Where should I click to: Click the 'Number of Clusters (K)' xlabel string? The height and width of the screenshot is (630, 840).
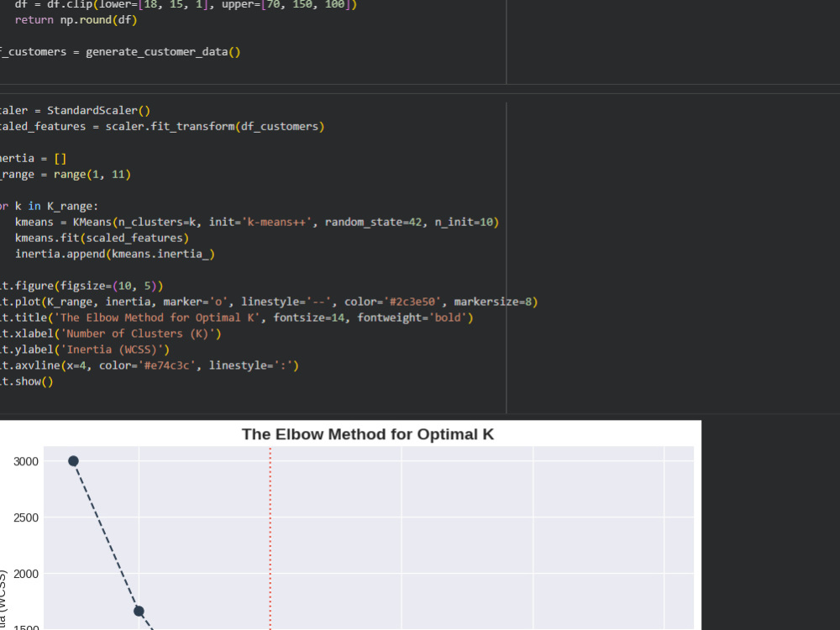137,333
